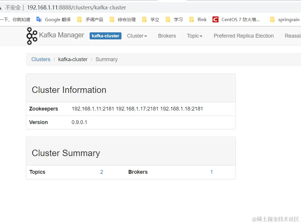Viewport: 301px width, 224px height.
Task: Open the springrain bookmark folder
Action: (285, 19)
